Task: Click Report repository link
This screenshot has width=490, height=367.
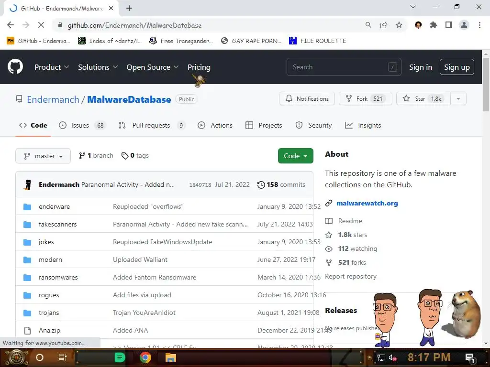Action: tap(351, 277)
